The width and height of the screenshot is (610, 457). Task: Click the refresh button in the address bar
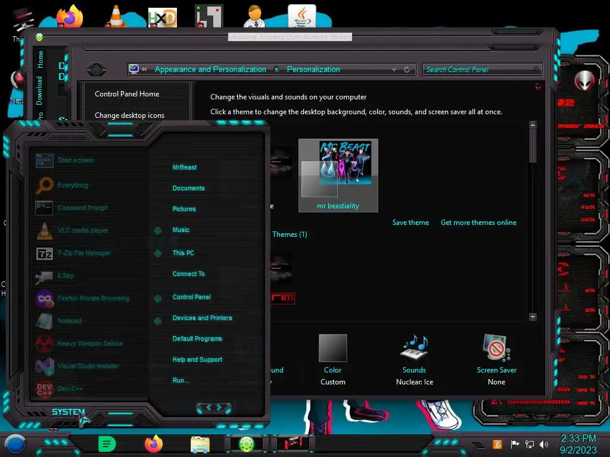(x=407, y=70)
